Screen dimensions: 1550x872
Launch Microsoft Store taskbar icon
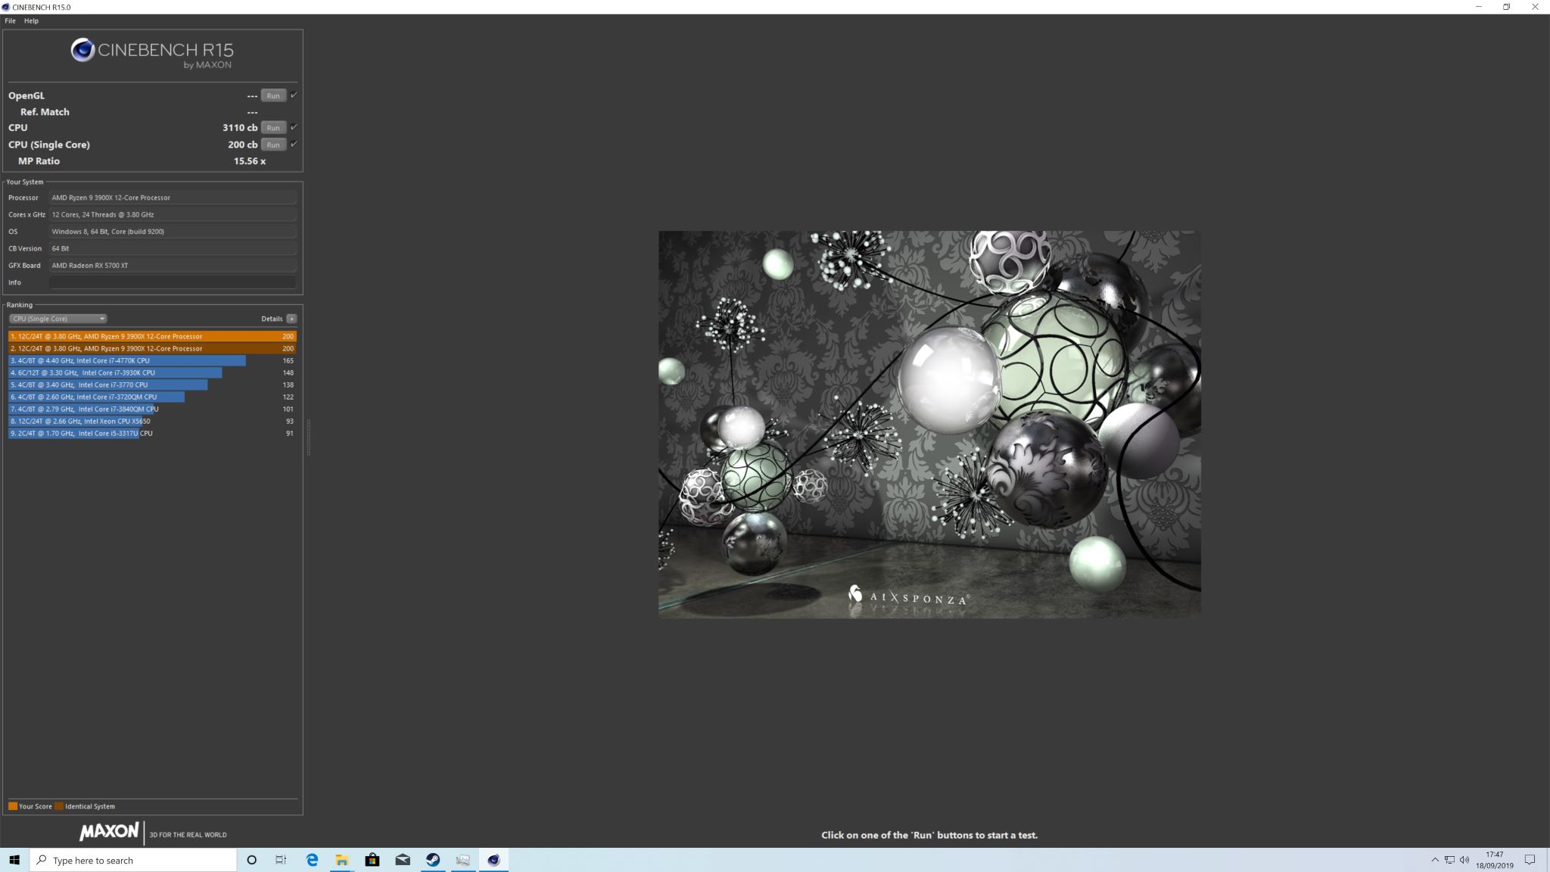tap(372, 860)
